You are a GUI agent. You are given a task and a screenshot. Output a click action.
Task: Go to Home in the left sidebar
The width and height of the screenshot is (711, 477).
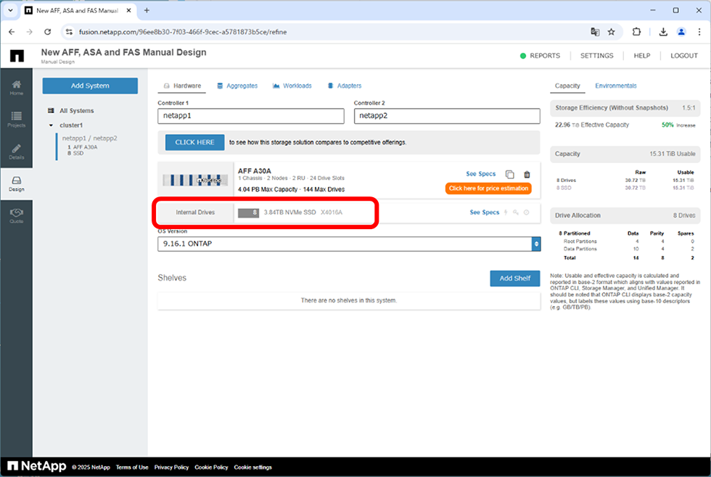tap(16, 87)
